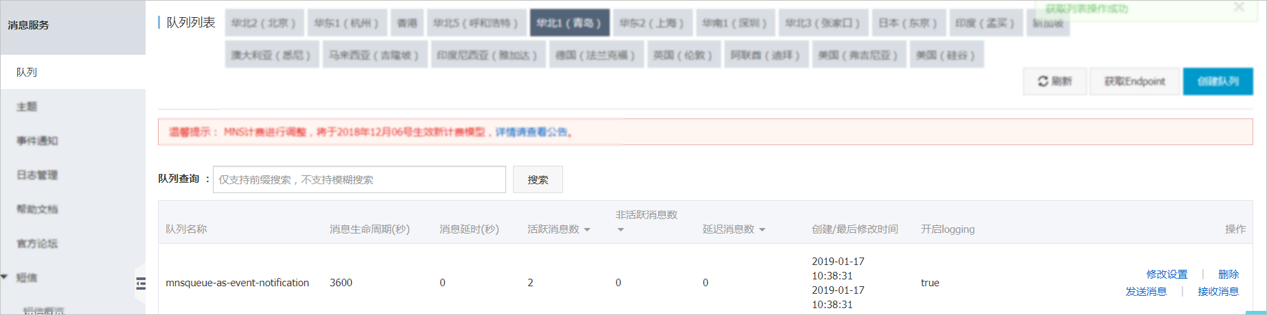The height and width of the screenshot is (315, 1267).
Task: Sort by 非活跃消息数 column arrow
Action: 621,230
